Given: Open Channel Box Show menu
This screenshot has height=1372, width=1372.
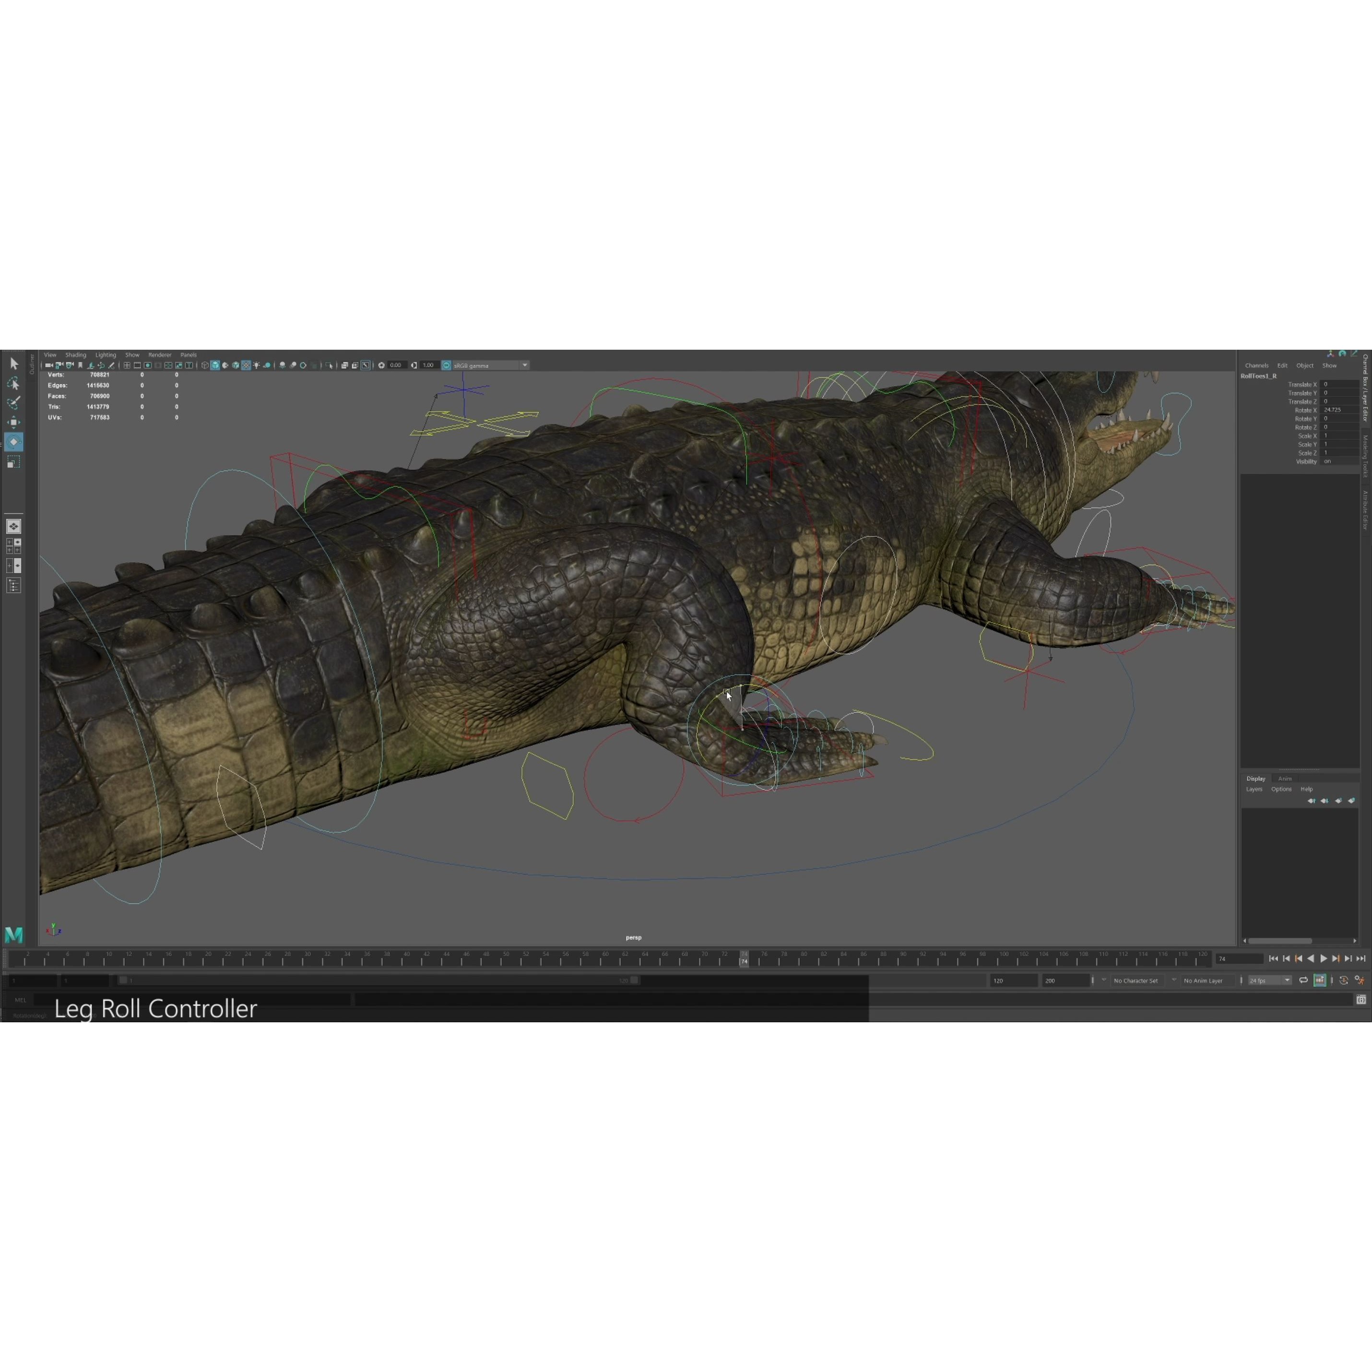Looking at the screenshot, I should 1329,365.
